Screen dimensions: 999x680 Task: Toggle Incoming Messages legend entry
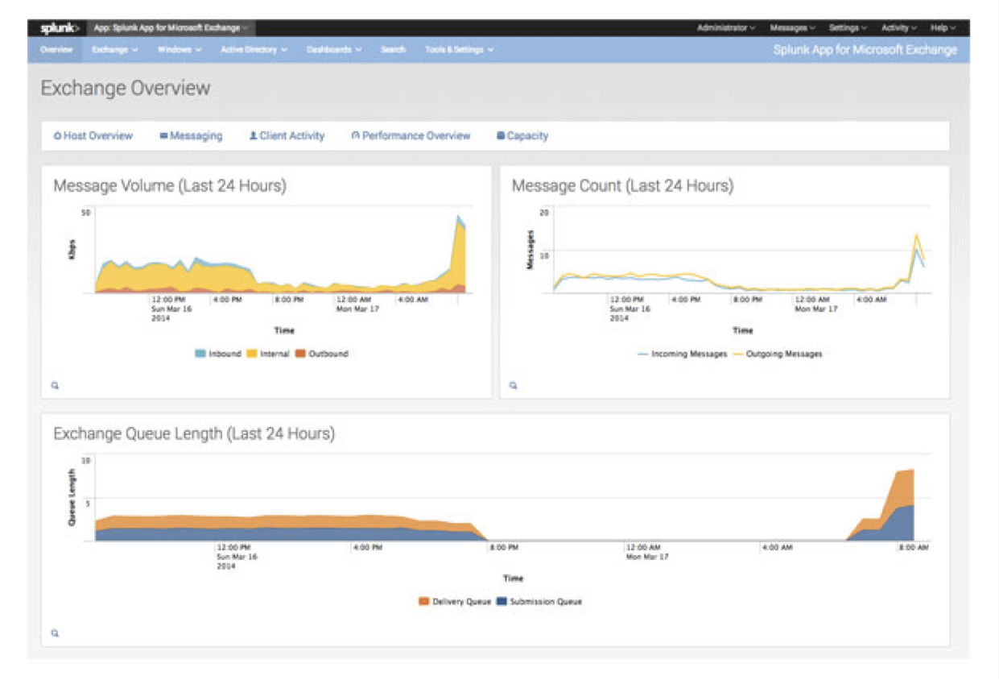pyautogui.click(x=682, y=354)
